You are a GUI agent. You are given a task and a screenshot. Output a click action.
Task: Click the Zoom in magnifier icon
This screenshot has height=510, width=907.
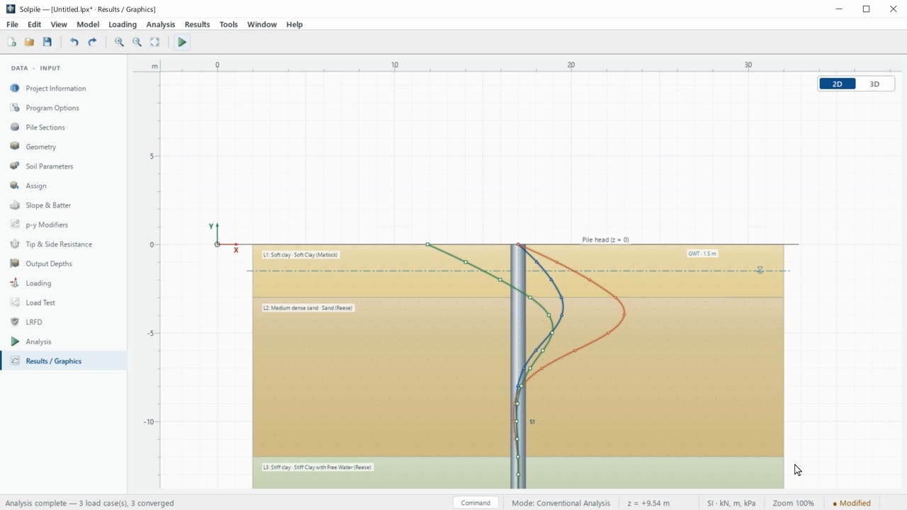point(119,42)
